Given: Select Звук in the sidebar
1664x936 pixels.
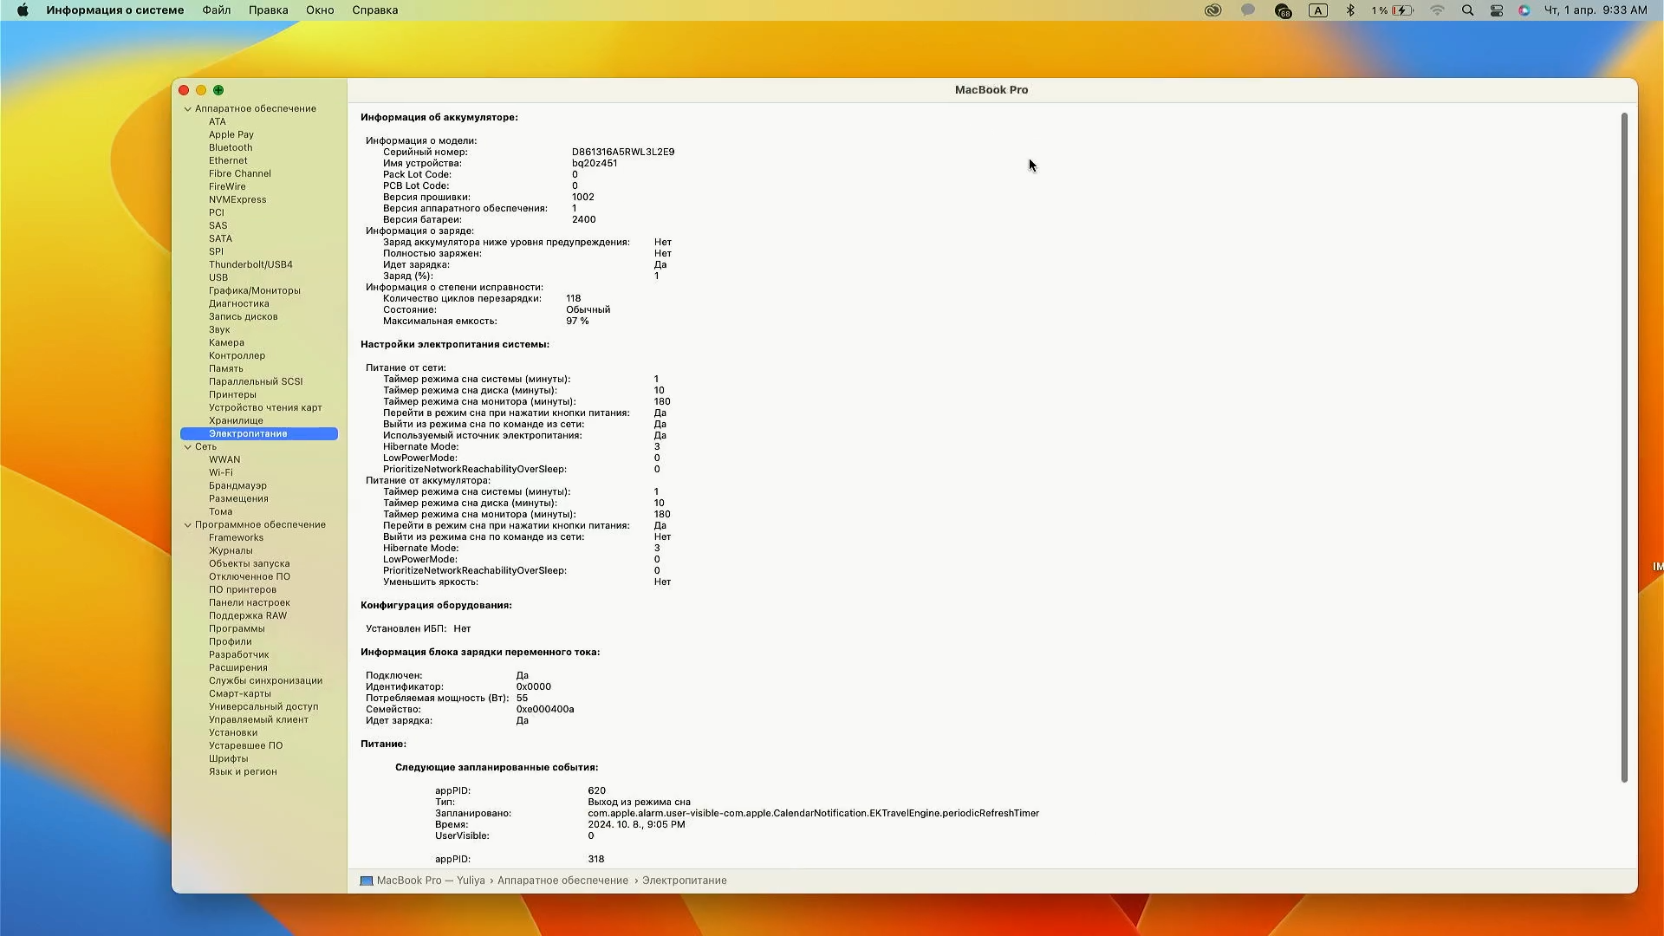Looking at the screenshot, I should click(x=219, y=329).
